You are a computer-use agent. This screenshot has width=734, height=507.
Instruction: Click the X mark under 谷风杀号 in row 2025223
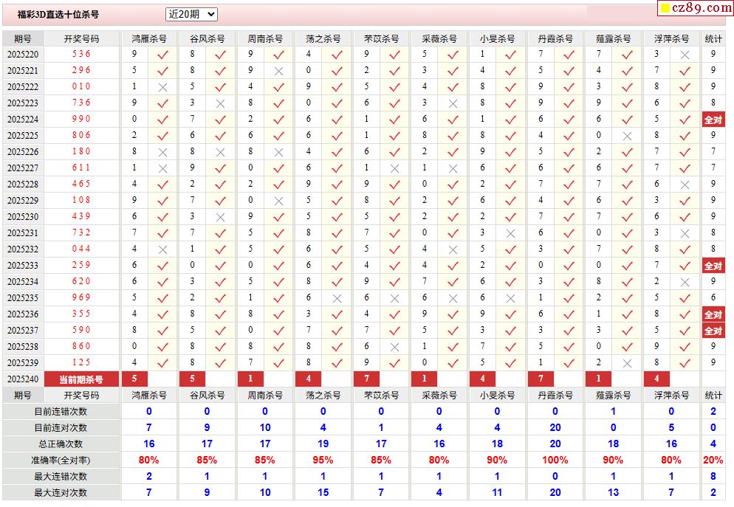pos(221,104)
